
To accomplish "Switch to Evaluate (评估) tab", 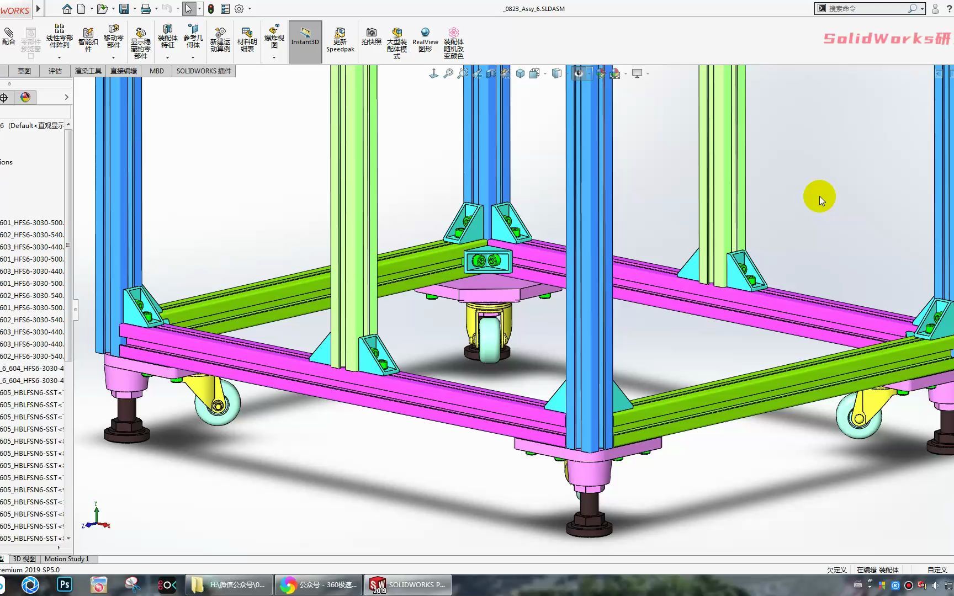I will pos(55,71).
